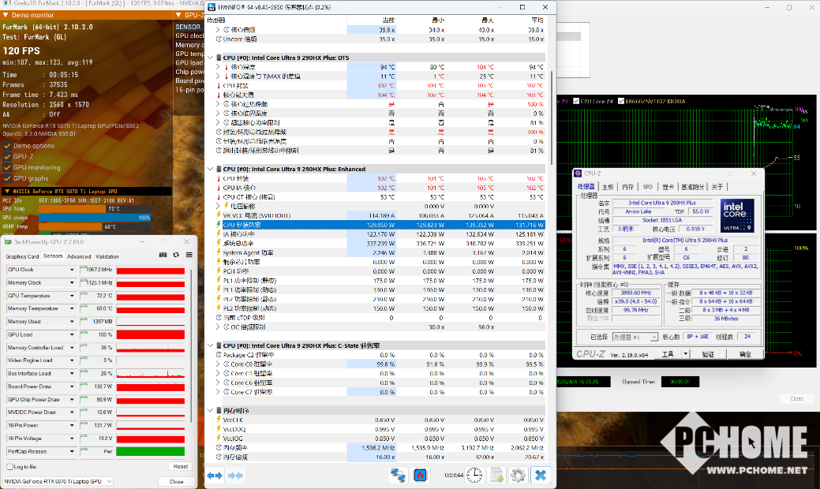
Task: Click the CPU-Z 验证 (validate) button
Action: (x=708, y=355)
